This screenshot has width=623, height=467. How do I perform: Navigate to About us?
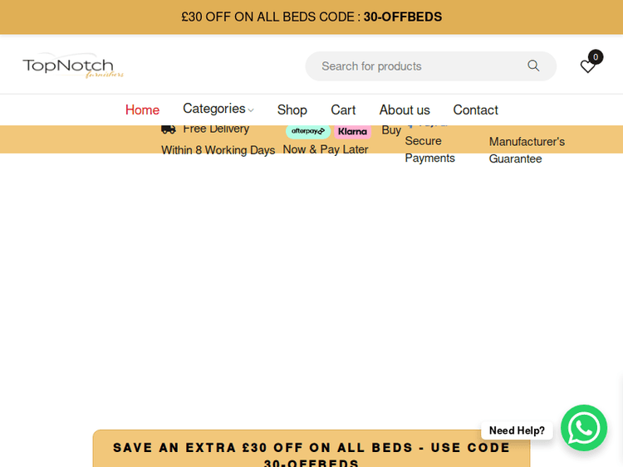pyautogui.click(x=405, y=109)
